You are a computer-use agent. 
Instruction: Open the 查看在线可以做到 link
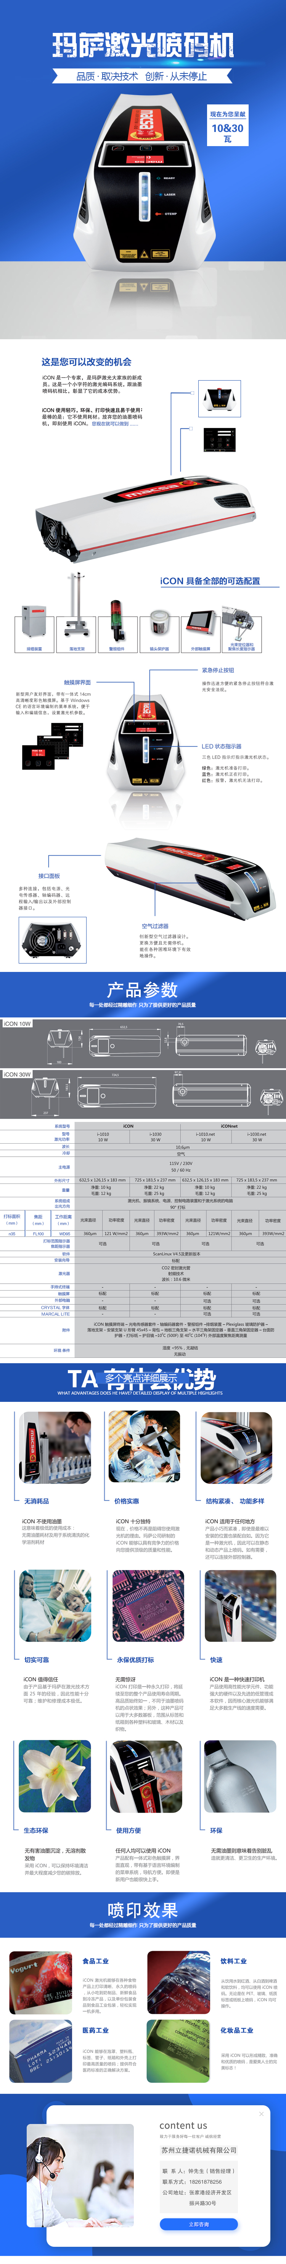(x=115, y=424)
